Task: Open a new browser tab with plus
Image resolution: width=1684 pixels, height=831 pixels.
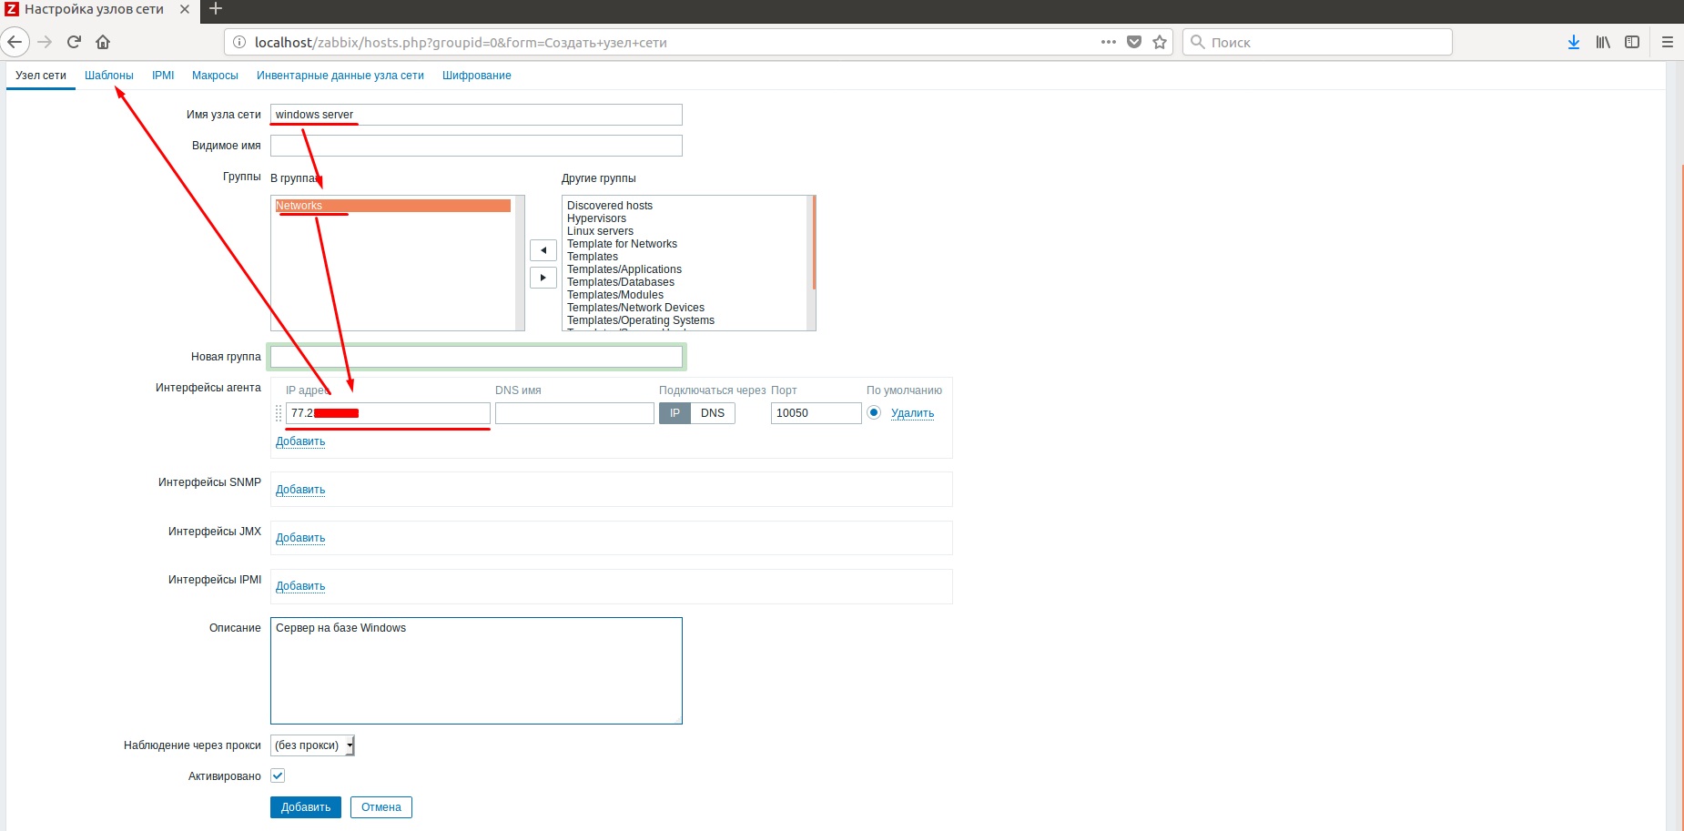Action: pyautogui.click(x=216, y=9)
